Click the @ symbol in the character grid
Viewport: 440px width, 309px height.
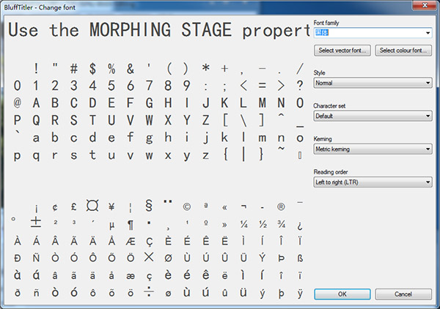[17, 102]
